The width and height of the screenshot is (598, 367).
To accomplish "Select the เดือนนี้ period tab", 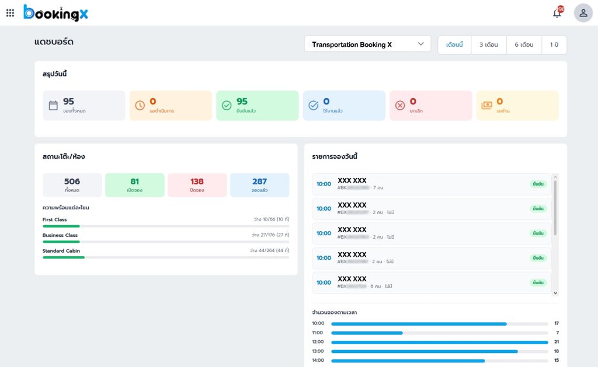I will click(x=454, y=45).
